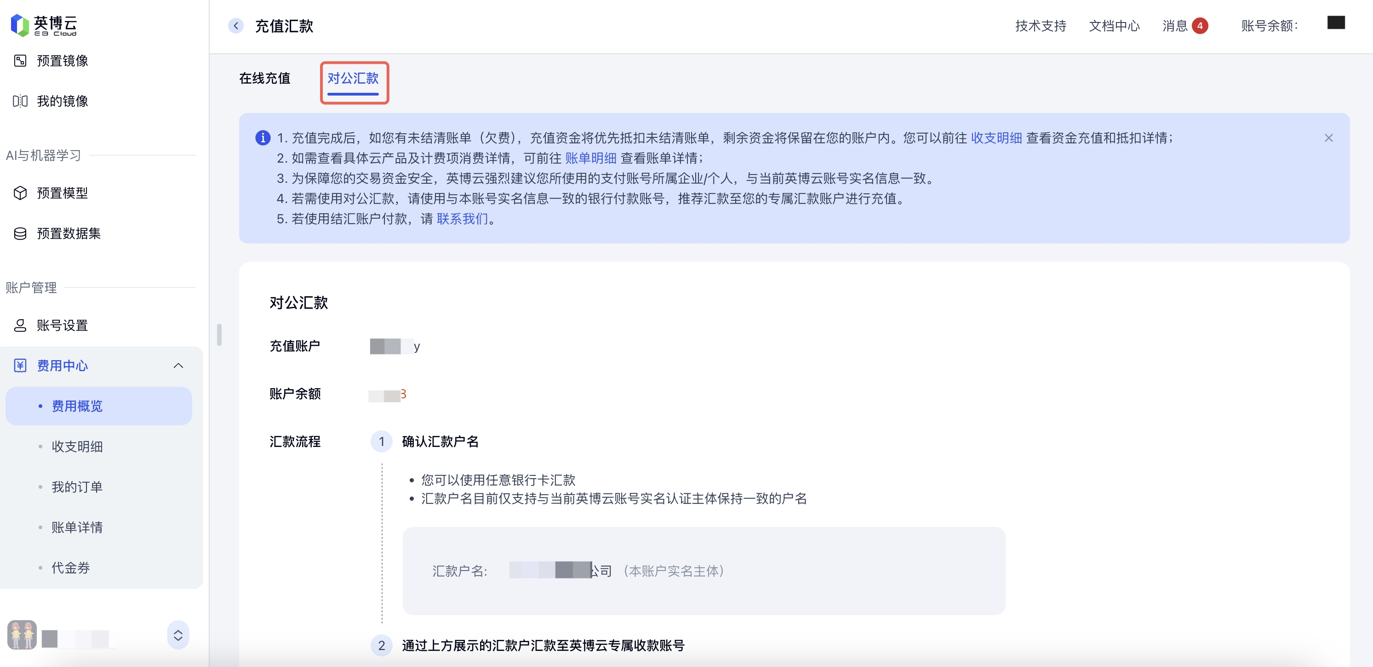Go to 我的订单 in sidebar
1373x667 pixels.
coord(77,486)
